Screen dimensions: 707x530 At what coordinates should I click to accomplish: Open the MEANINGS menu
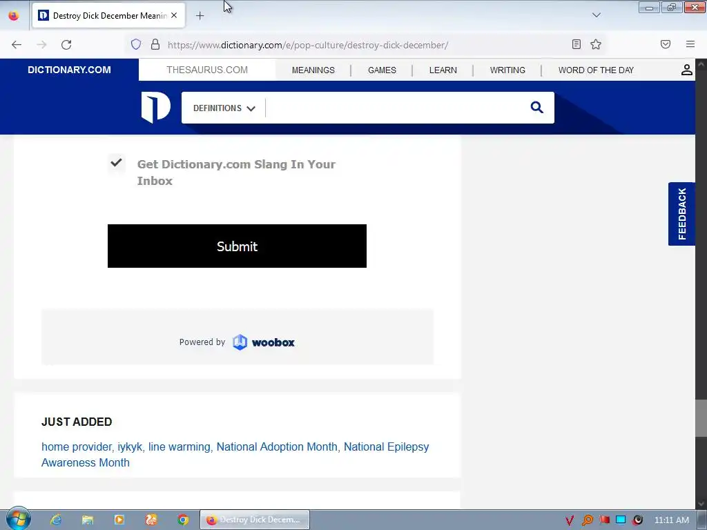313,70
